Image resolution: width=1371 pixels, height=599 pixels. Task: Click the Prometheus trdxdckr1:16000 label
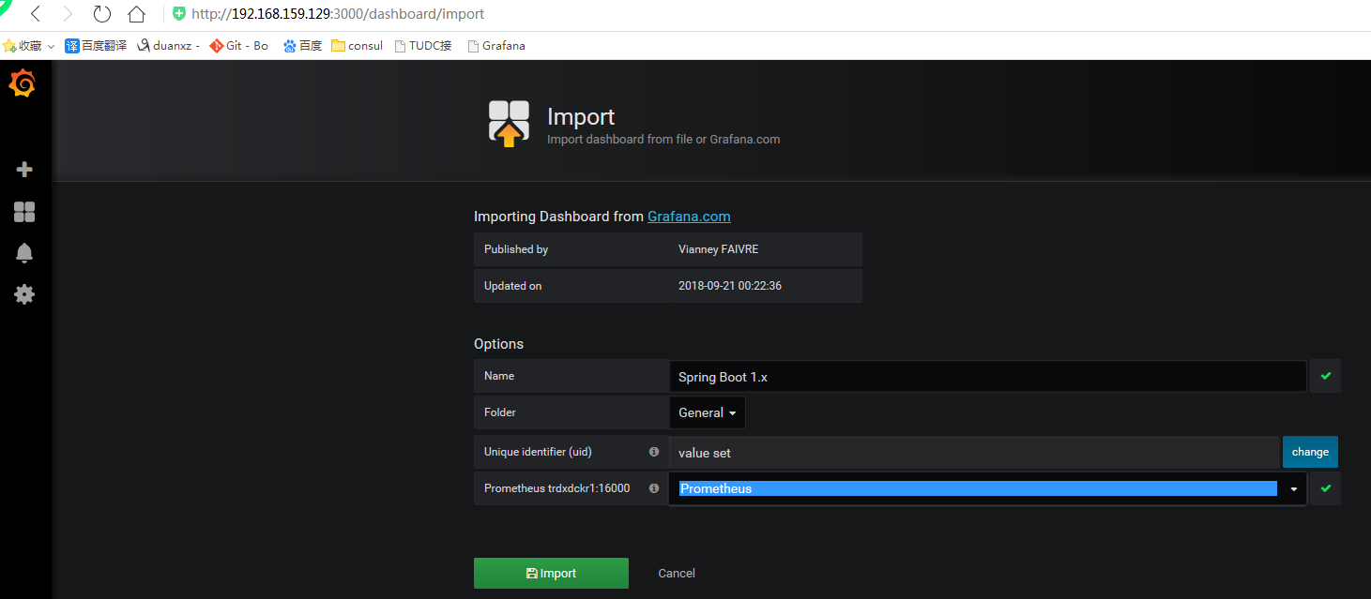pos(556,488)
